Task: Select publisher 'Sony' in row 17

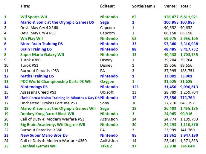Action: click(x=104, y=103)
